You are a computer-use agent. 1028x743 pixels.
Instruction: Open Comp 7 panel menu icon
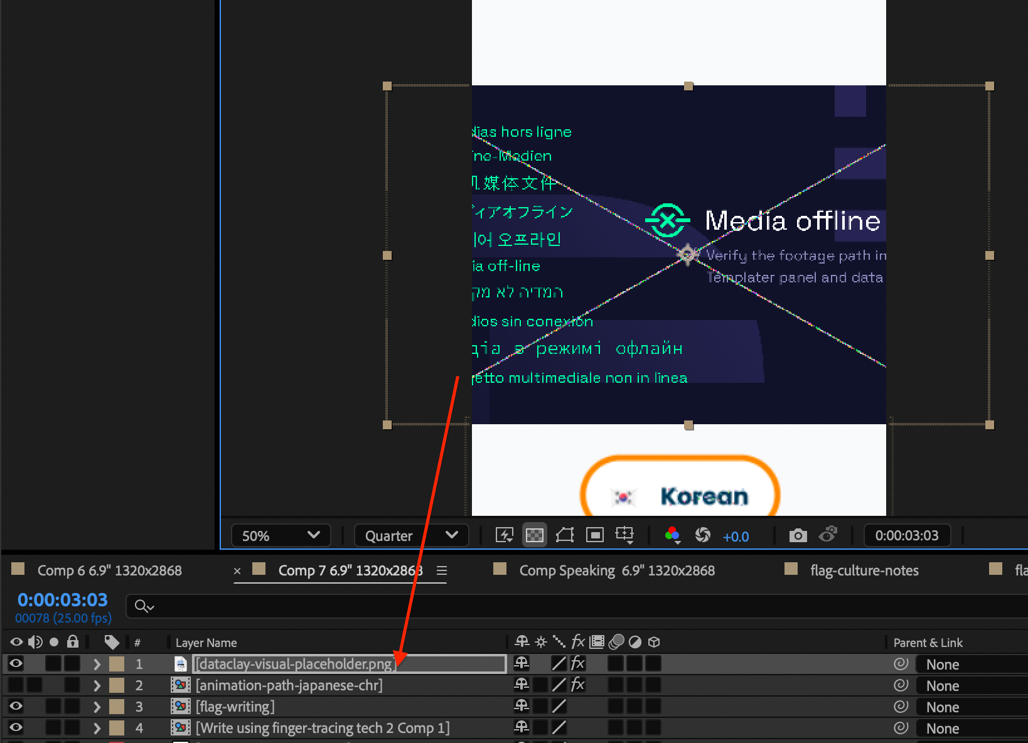point(442,570)
